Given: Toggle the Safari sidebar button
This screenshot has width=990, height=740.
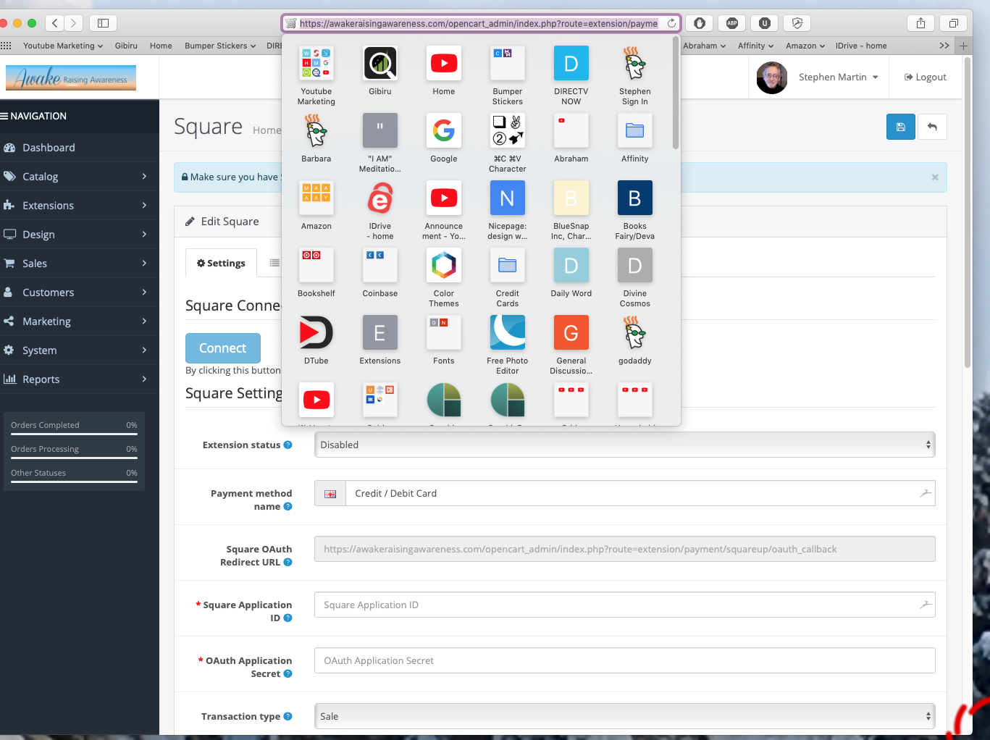Looking at the screenshot, I should (103, 23).
